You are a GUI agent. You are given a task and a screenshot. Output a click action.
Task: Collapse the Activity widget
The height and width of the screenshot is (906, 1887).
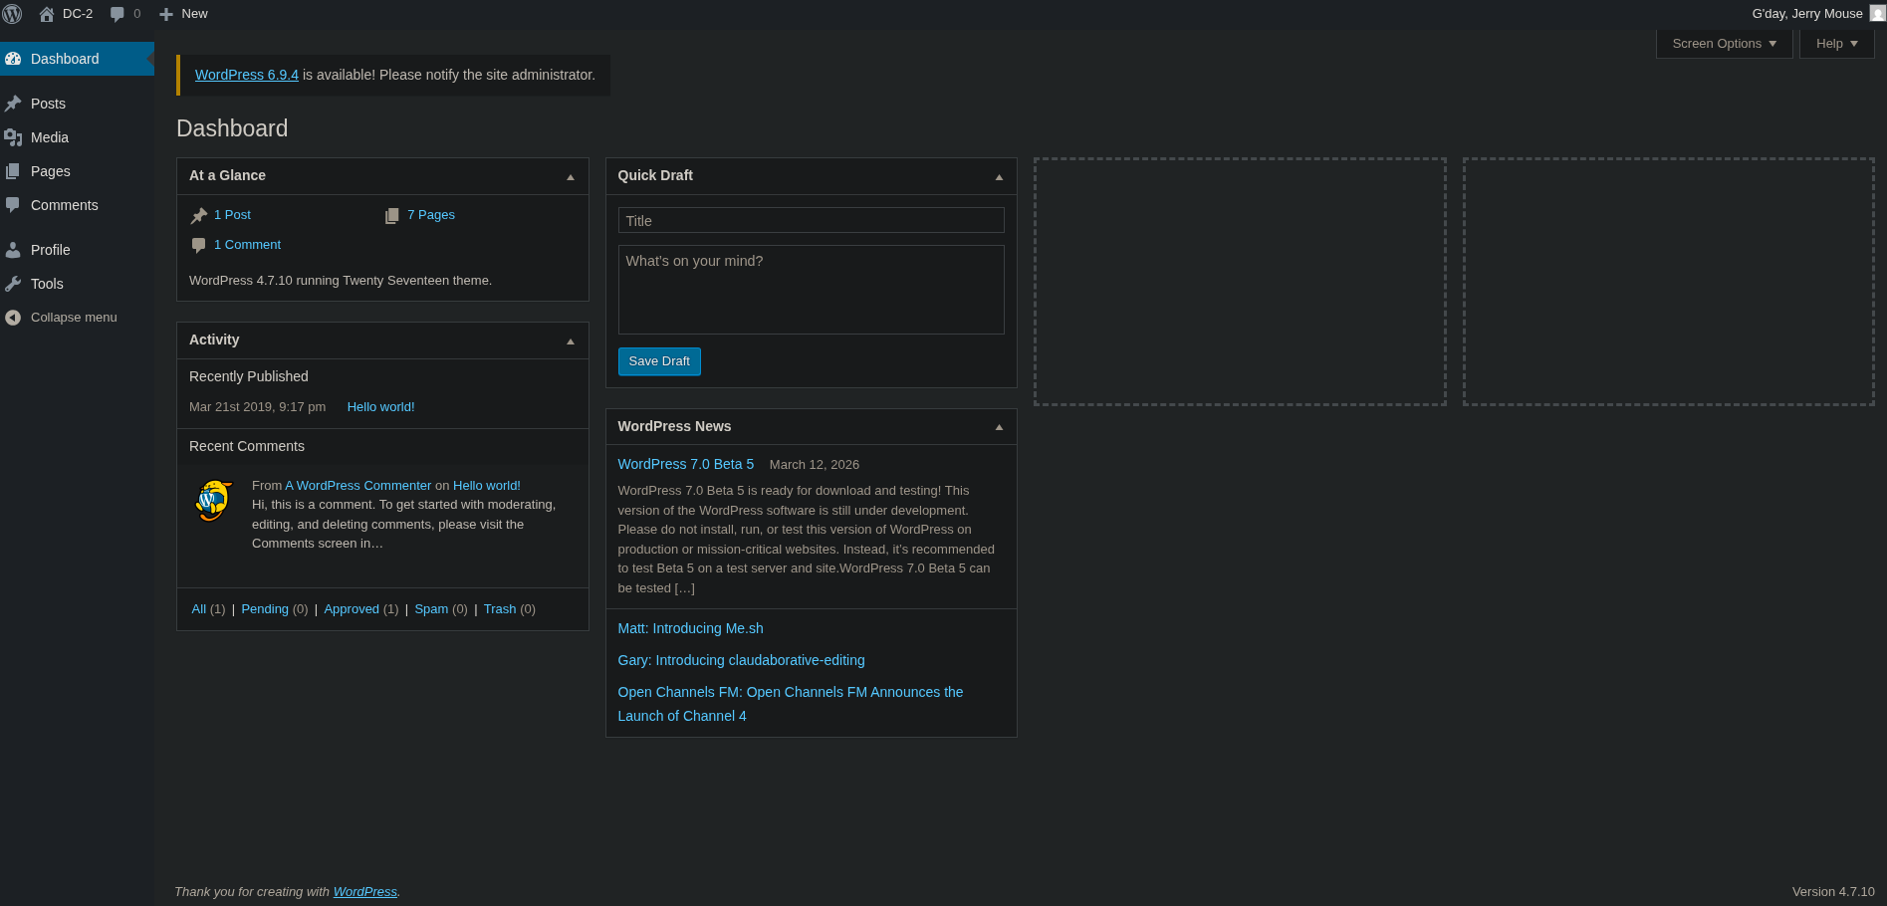571,340
